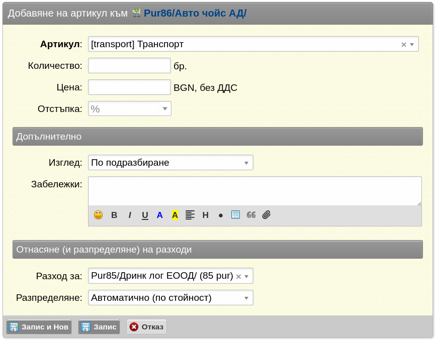
Task: Underline the selected notes text
Action: coord(145,215)
